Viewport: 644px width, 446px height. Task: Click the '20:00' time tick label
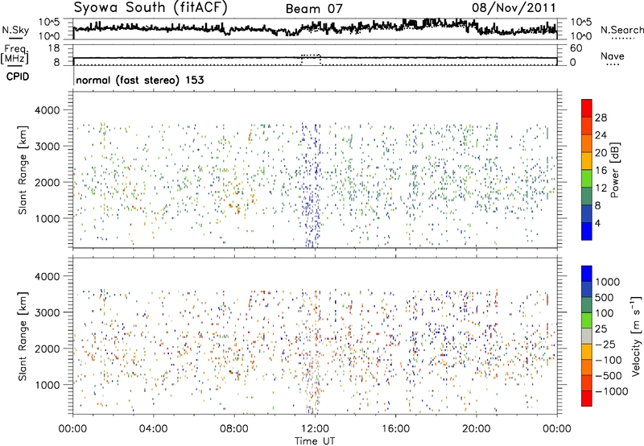tap(476, 429)
